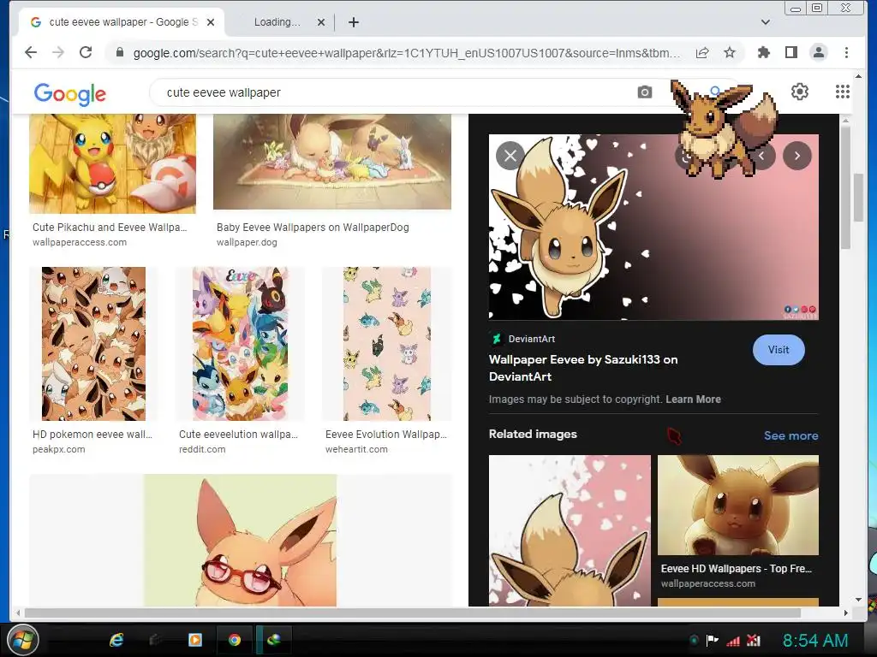The image size is (877, 657).
Task: Open the media player taskbar icon
Action: pyautogui.click(x=194, y=640)
